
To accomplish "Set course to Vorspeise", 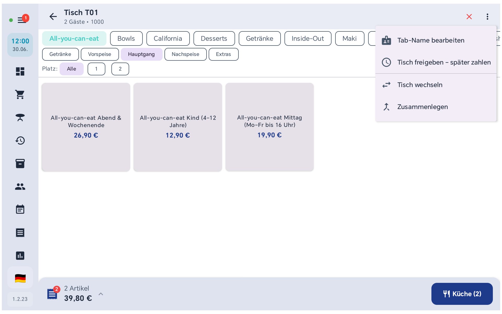I will tap(100, 54).
